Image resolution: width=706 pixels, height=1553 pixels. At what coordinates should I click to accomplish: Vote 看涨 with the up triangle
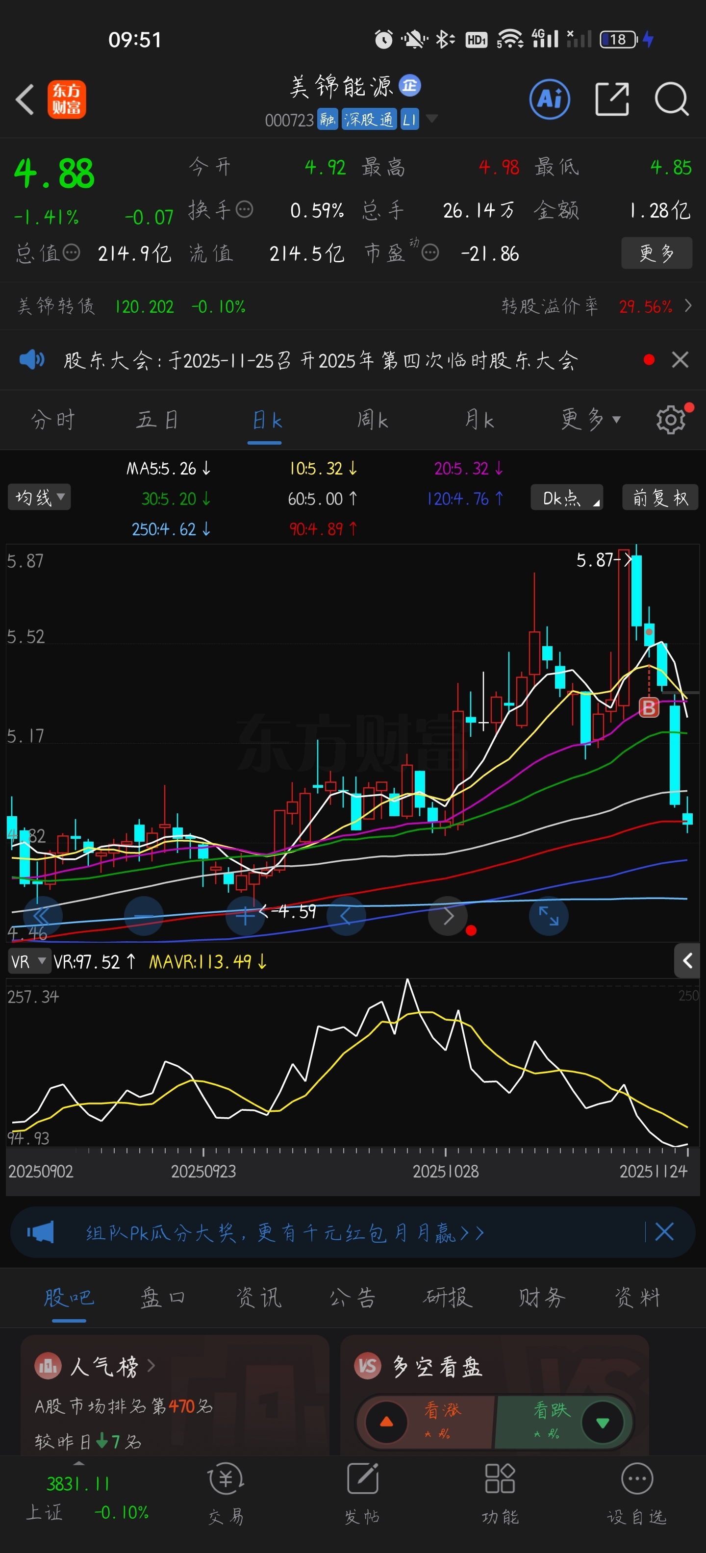(386, 1422)
